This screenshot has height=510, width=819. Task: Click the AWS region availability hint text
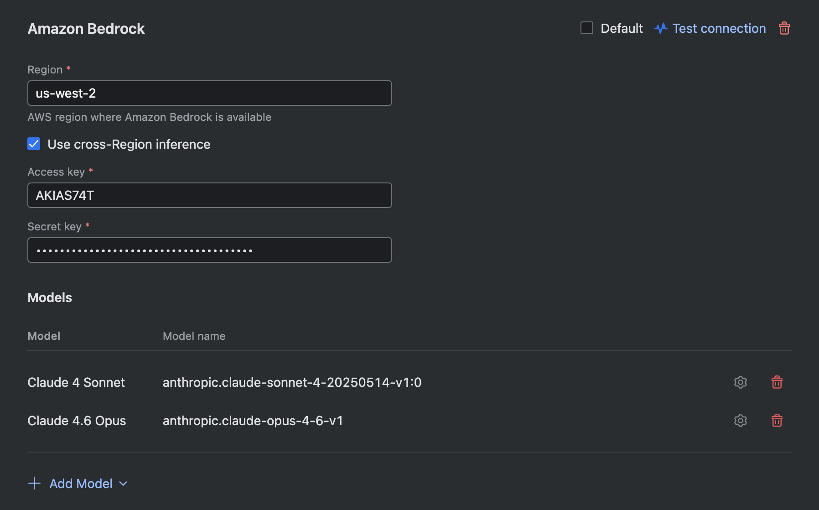(149, 117)
